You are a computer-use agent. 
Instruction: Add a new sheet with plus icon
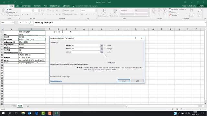(x=27, y=106)
